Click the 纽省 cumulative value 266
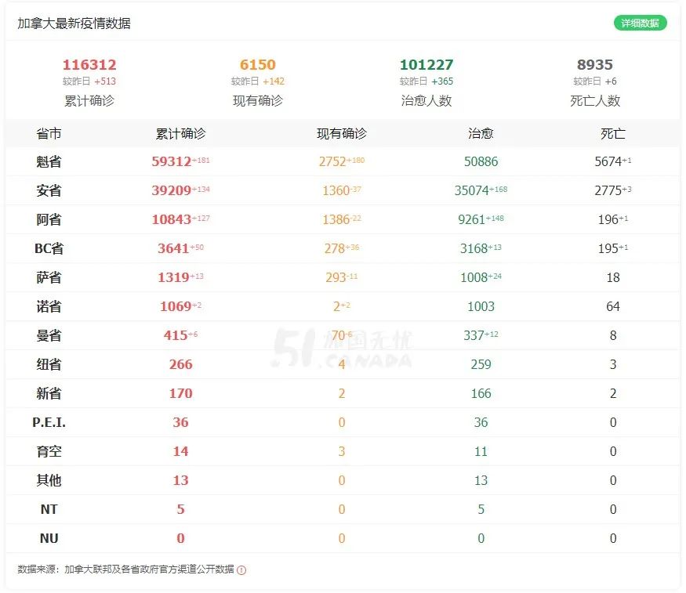Screen dimensions: 686x593 click(180, 364)
